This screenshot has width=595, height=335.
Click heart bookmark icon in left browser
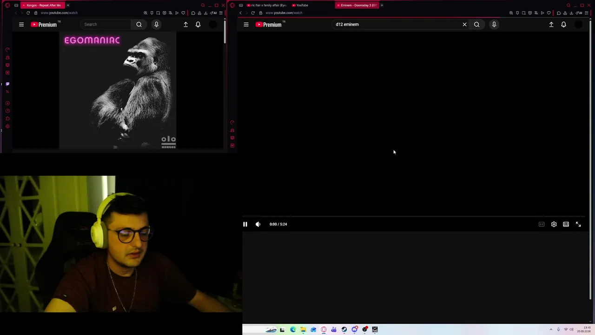[183, 13]
